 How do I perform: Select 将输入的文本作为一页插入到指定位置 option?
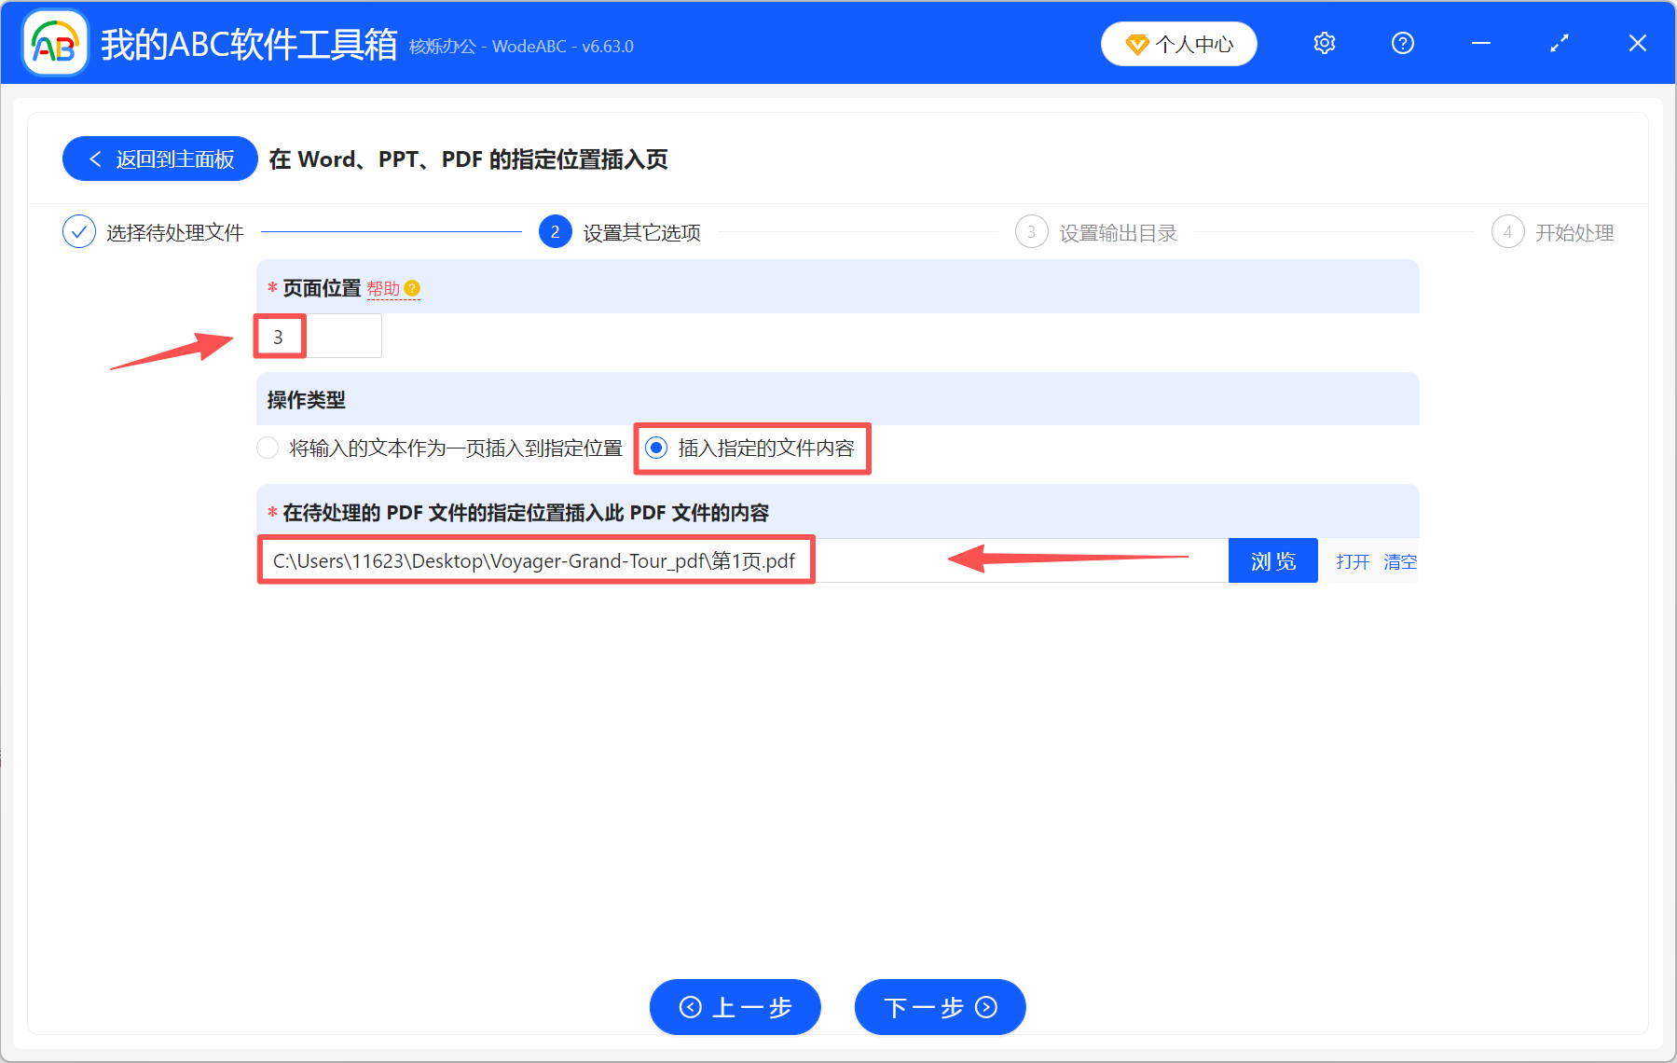(x=268, y=448)
